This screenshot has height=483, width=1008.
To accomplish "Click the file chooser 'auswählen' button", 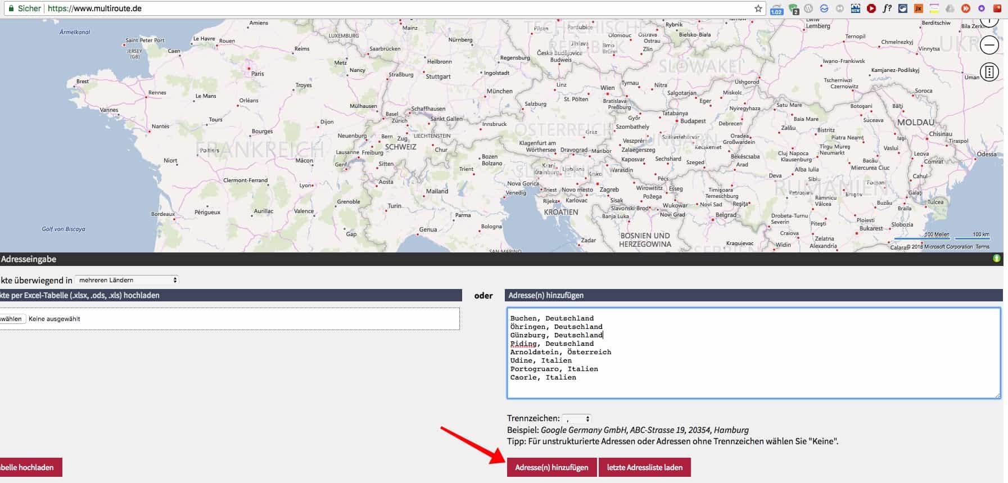I will [x=11, y=319].
